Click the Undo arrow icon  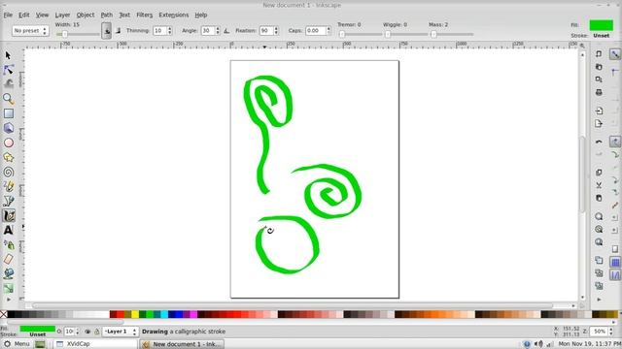(x=599, y=142)
